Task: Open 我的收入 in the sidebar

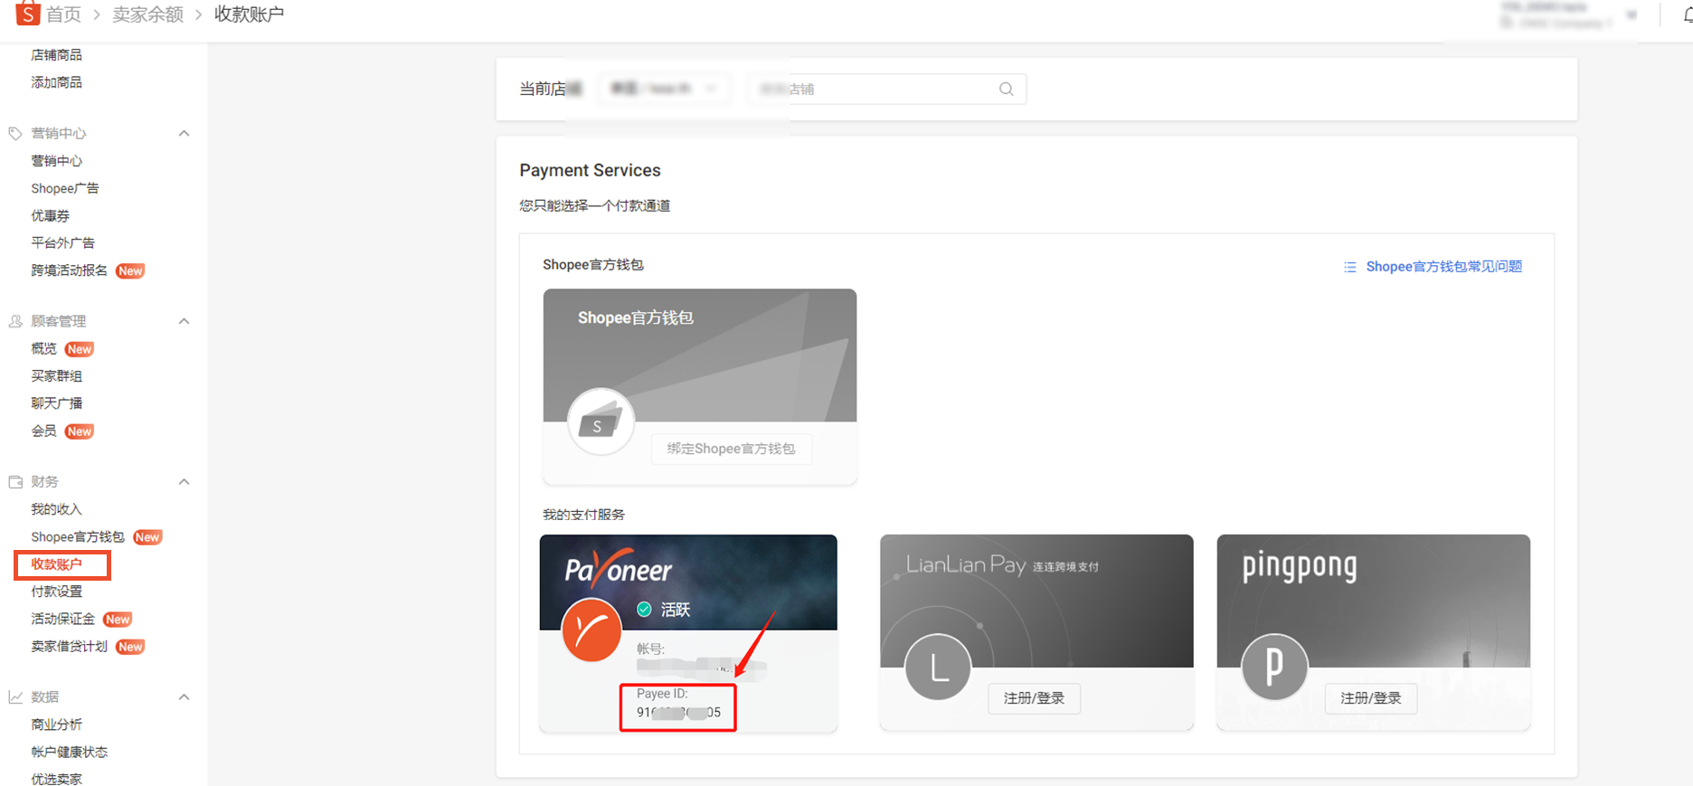Action: (x=57, y=509)
